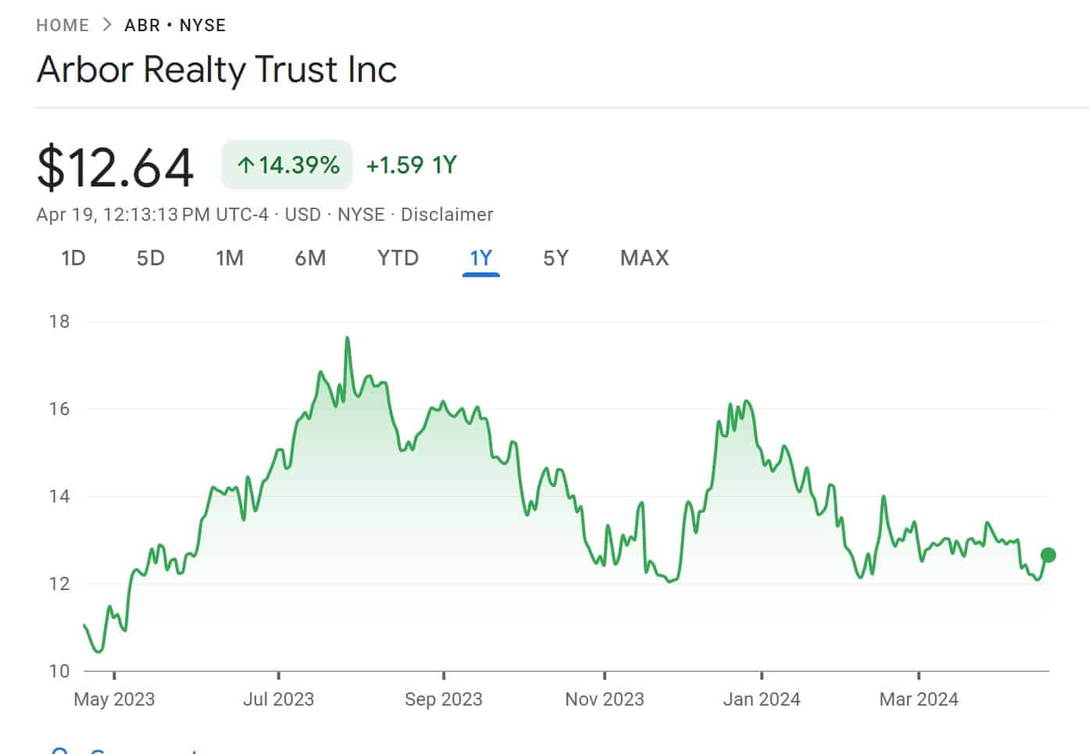
Task: Open the Disclaimer link
Action: (447, 214)
